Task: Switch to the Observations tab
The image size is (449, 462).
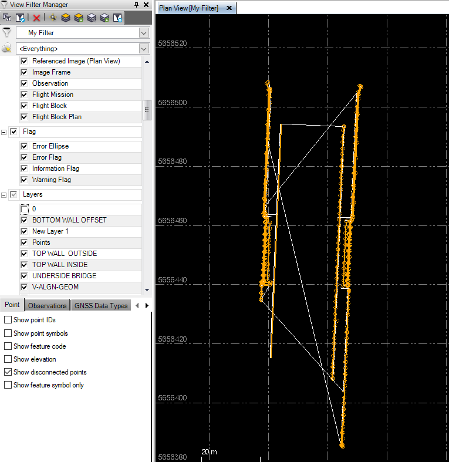Action: [47, 305]
